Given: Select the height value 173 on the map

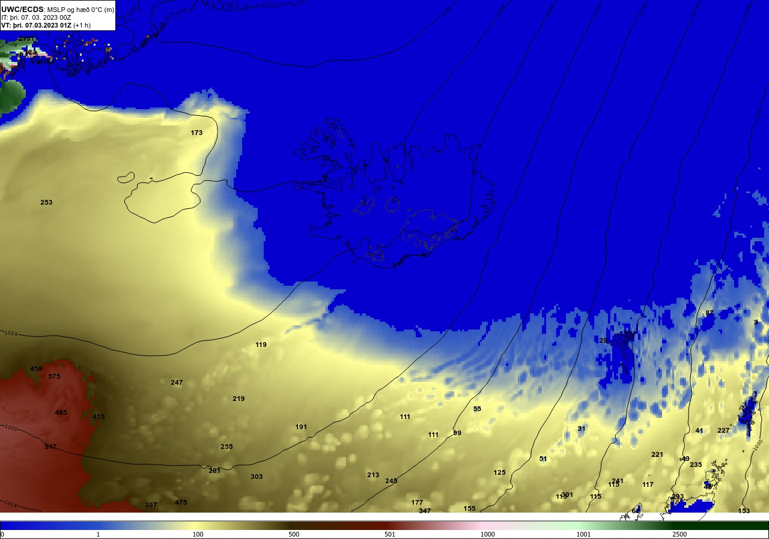Looking at the screenshot, I should [196, 133].
